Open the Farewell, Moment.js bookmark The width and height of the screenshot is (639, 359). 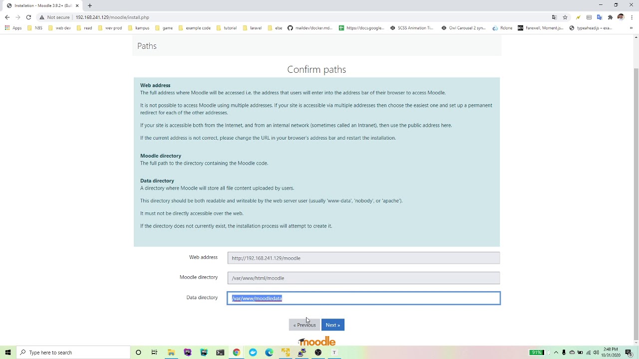point(541,28)
